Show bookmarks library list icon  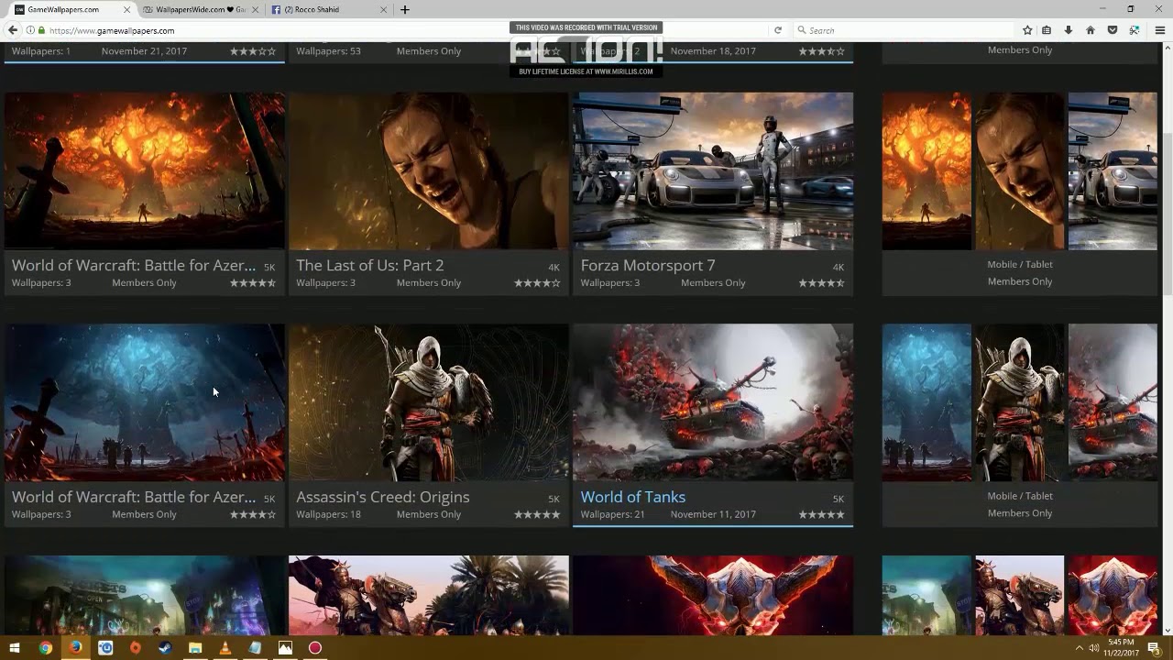coord(1047,30)
